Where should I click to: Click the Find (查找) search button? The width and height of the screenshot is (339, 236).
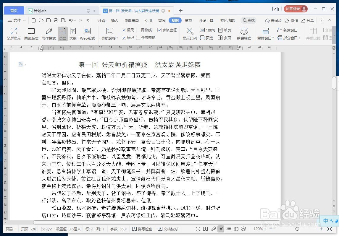[248, 20]
